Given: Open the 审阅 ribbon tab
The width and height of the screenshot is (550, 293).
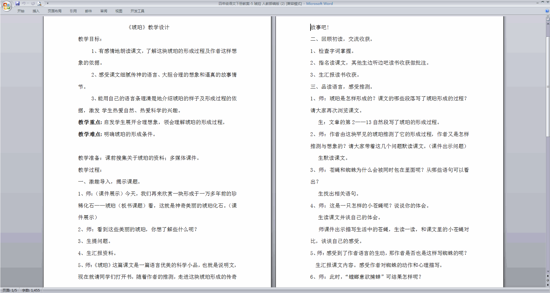Looking at the screenshot, I should 104,11.
